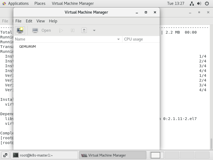Click the Open label in the toolbar

point(46,30)
